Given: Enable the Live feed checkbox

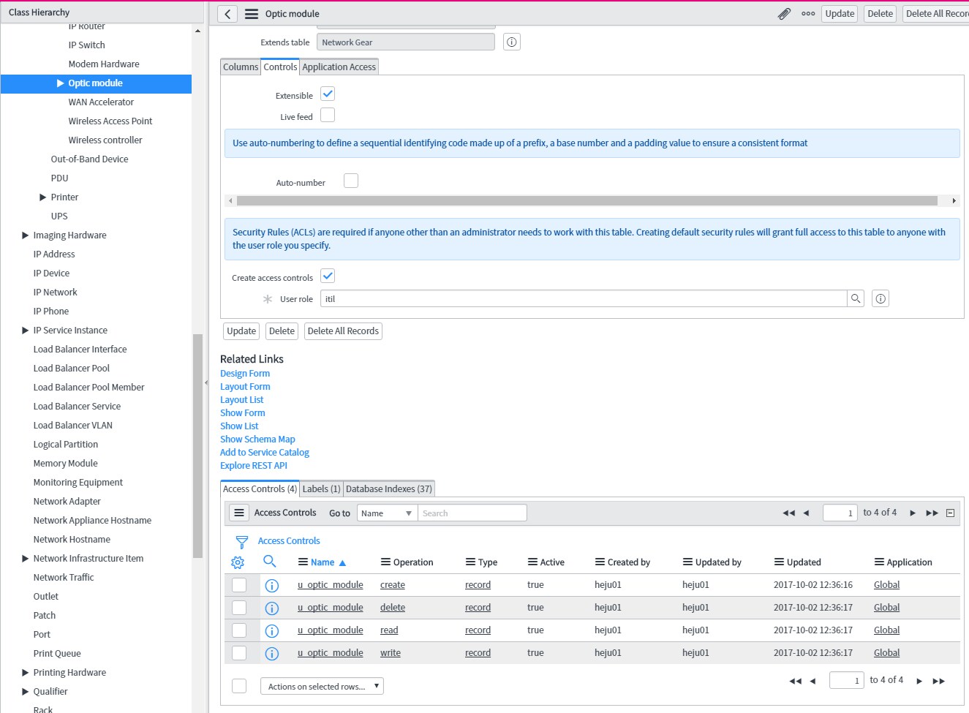Looking at the screenshot, I should (328, 116).
